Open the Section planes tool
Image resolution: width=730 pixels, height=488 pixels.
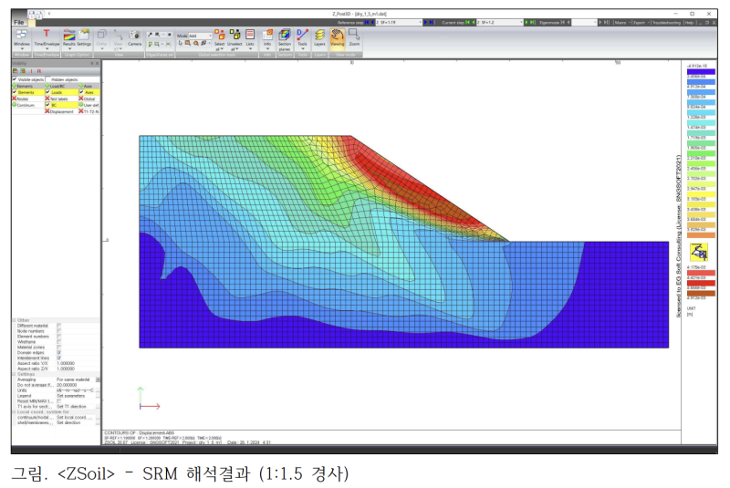(285, 39)
